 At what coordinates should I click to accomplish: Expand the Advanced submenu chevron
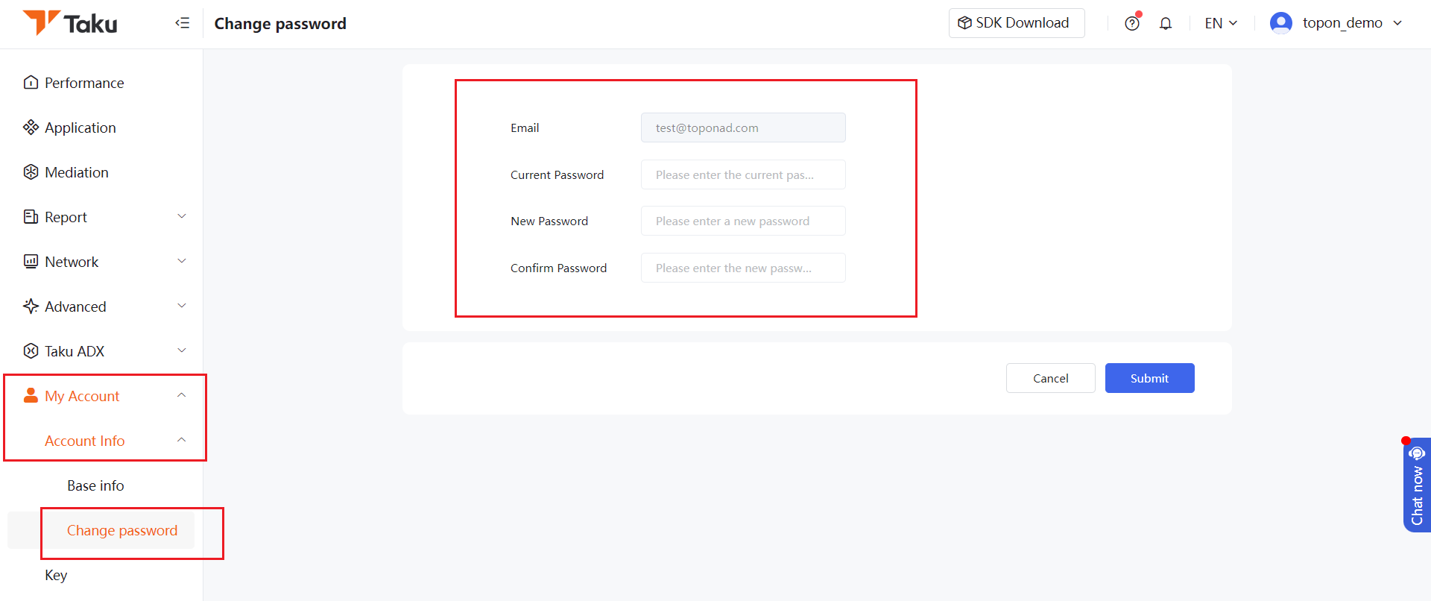pyautogui.click(x=182, y=306)
